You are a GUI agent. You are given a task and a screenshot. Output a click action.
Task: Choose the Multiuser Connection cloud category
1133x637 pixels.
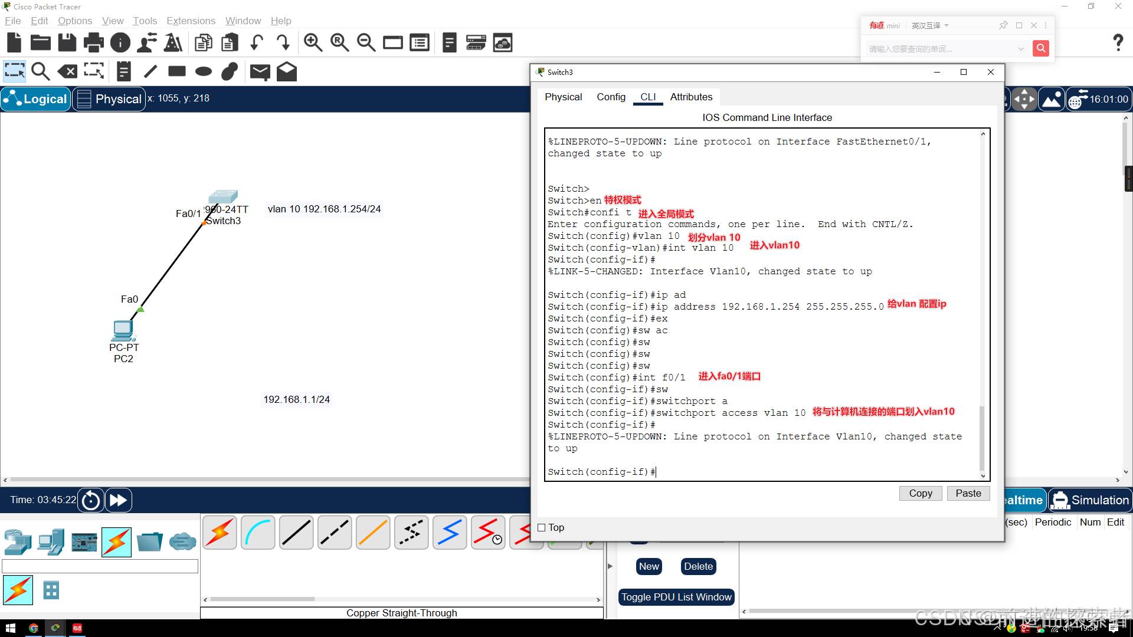[x=182, y=541]
